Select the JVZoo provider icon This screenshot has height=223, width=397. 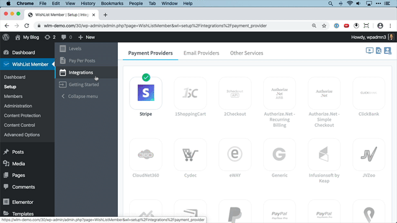coord(368,154)
